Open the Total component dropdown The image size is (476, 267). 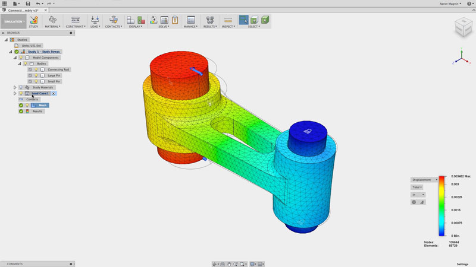click(417, 187)
